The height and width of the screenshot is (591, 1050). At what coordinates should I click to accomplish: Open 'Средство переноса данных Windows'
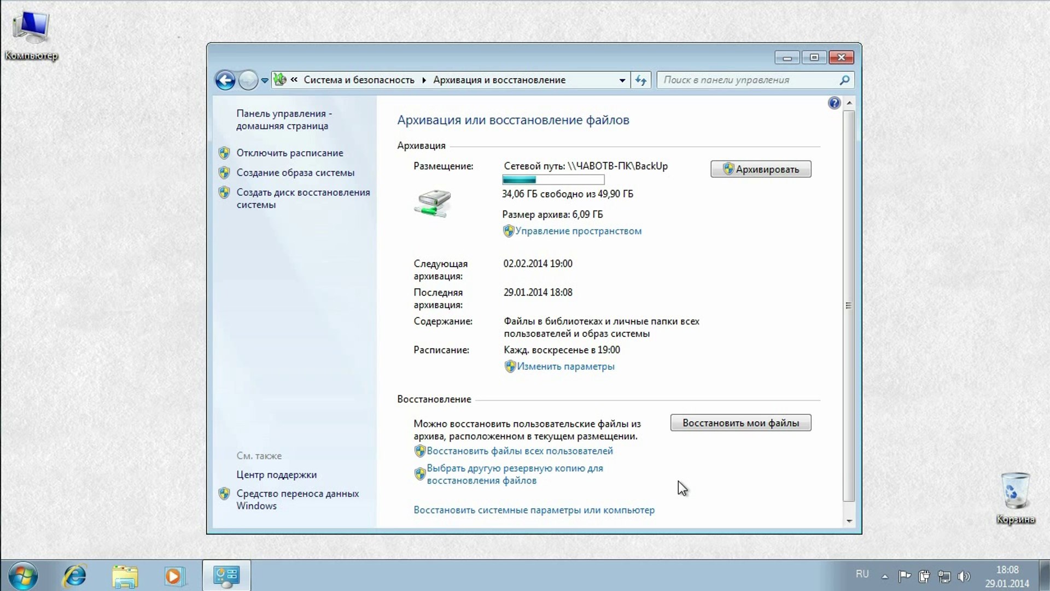pyautogui.click(x=297, y=499)
